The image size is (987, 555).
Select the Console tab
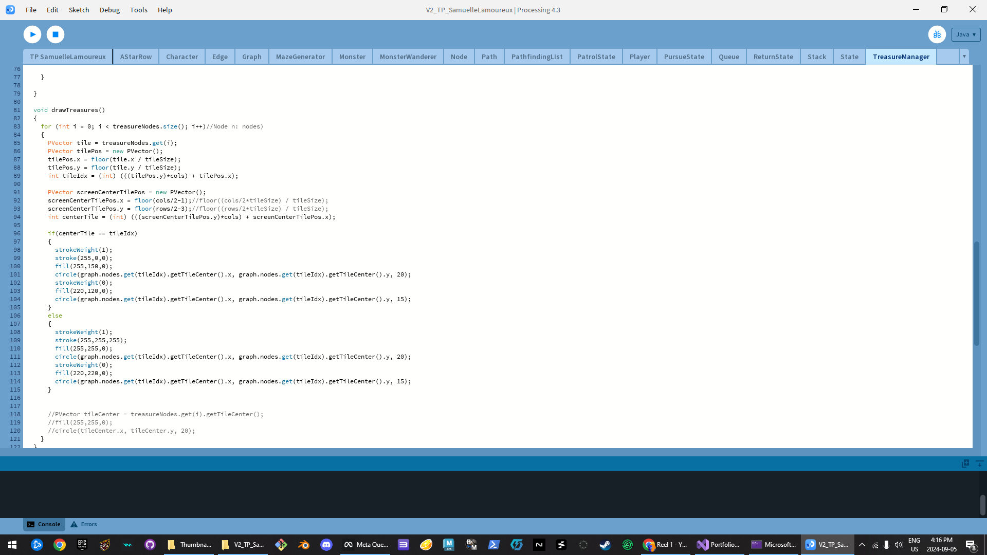tap(44, 524)
